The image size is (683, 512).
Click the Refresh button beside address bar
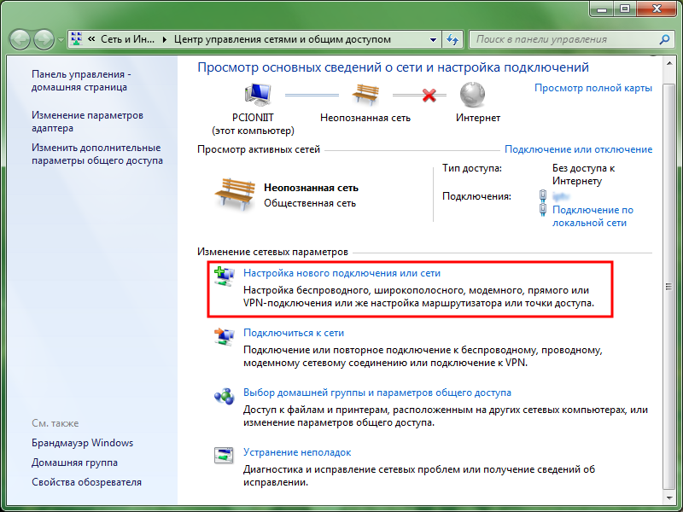point(452,39)
